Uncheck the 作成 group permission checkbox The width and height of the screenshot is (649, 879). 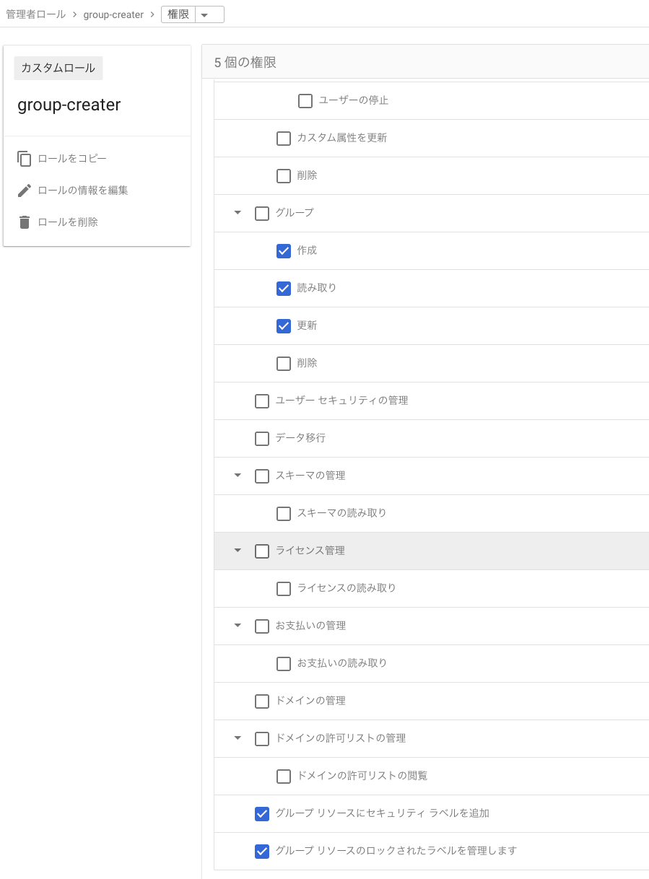pyautogui.click(x=284, y=250)
